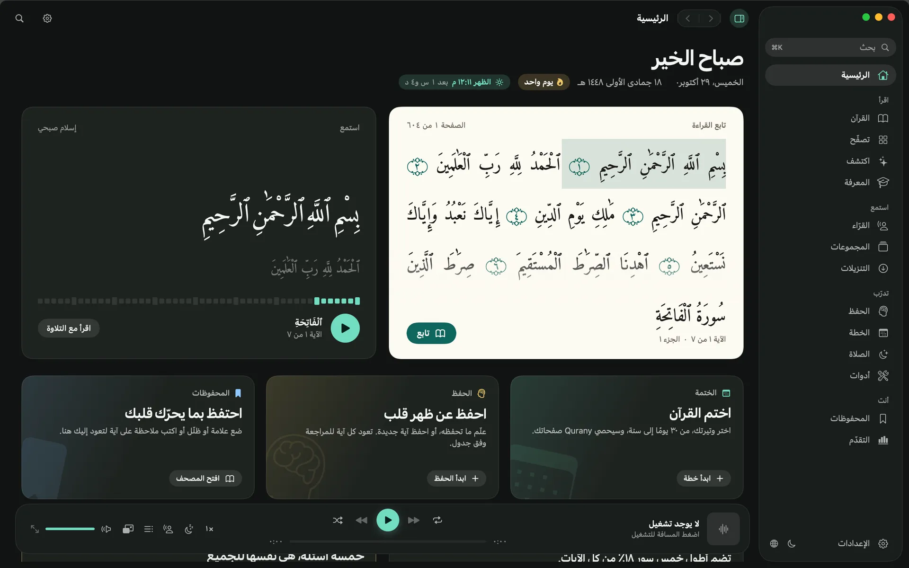Go forward with the right chevron
The width and height of the screenshot is (909, 568).
coord(710,18)
